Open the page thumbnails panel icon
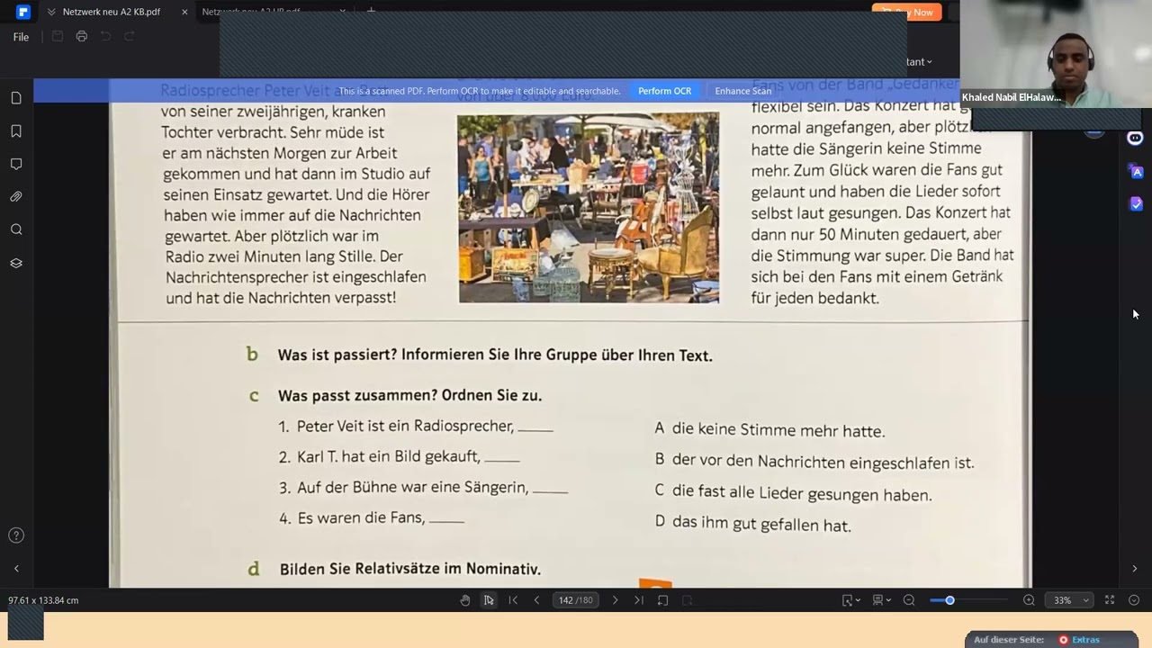 16,98
